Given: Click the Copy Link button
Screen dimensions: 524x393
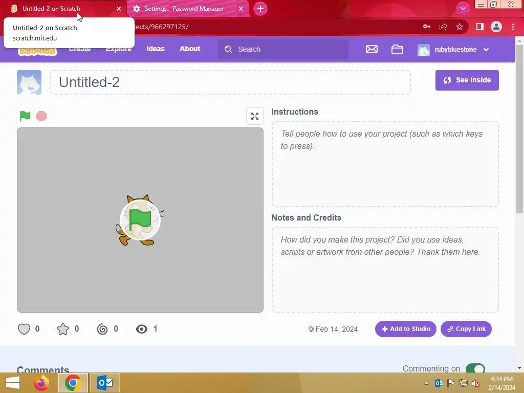Looking at the screenshot, I should [466, 329].
